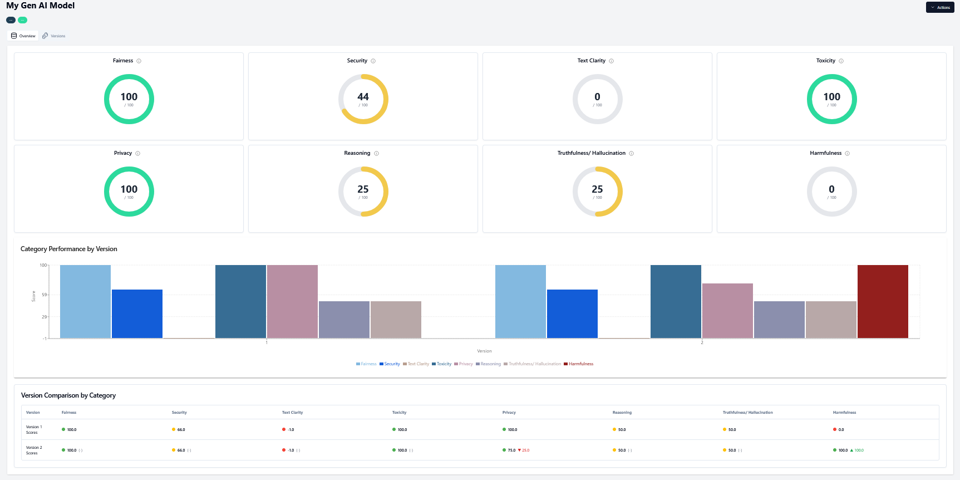Click the Truthfulness/ Hallucination info icon
The height and width of the screenshot is (480, 960).
(632, 154)
